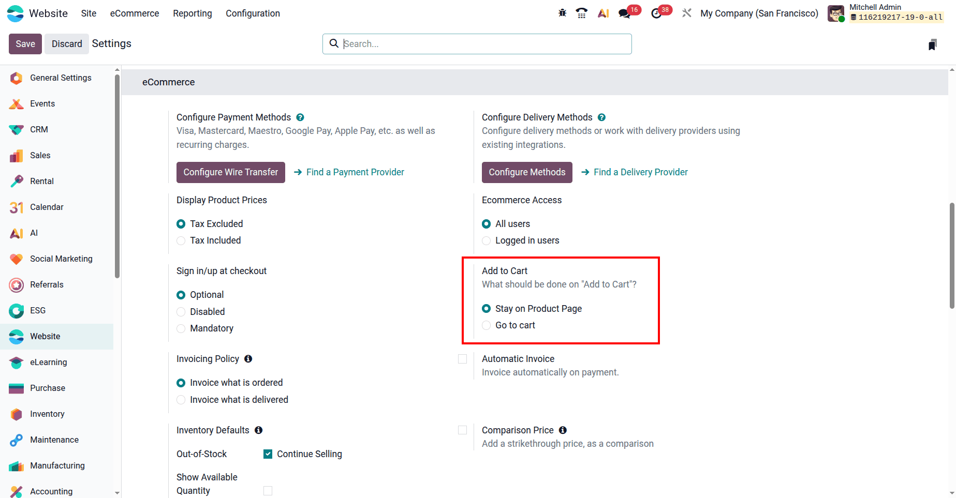Image resolution: width=956 pixels, height=498 pixels.
Task: Open the AI assistant icon in navbar
Action: [603, 13]
